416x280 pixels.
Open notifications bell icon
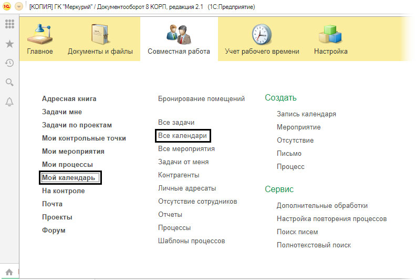(x=9, y=102)
